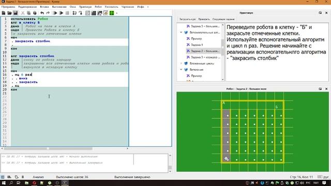Open the Практикум menu

click(x=85, y=7)
